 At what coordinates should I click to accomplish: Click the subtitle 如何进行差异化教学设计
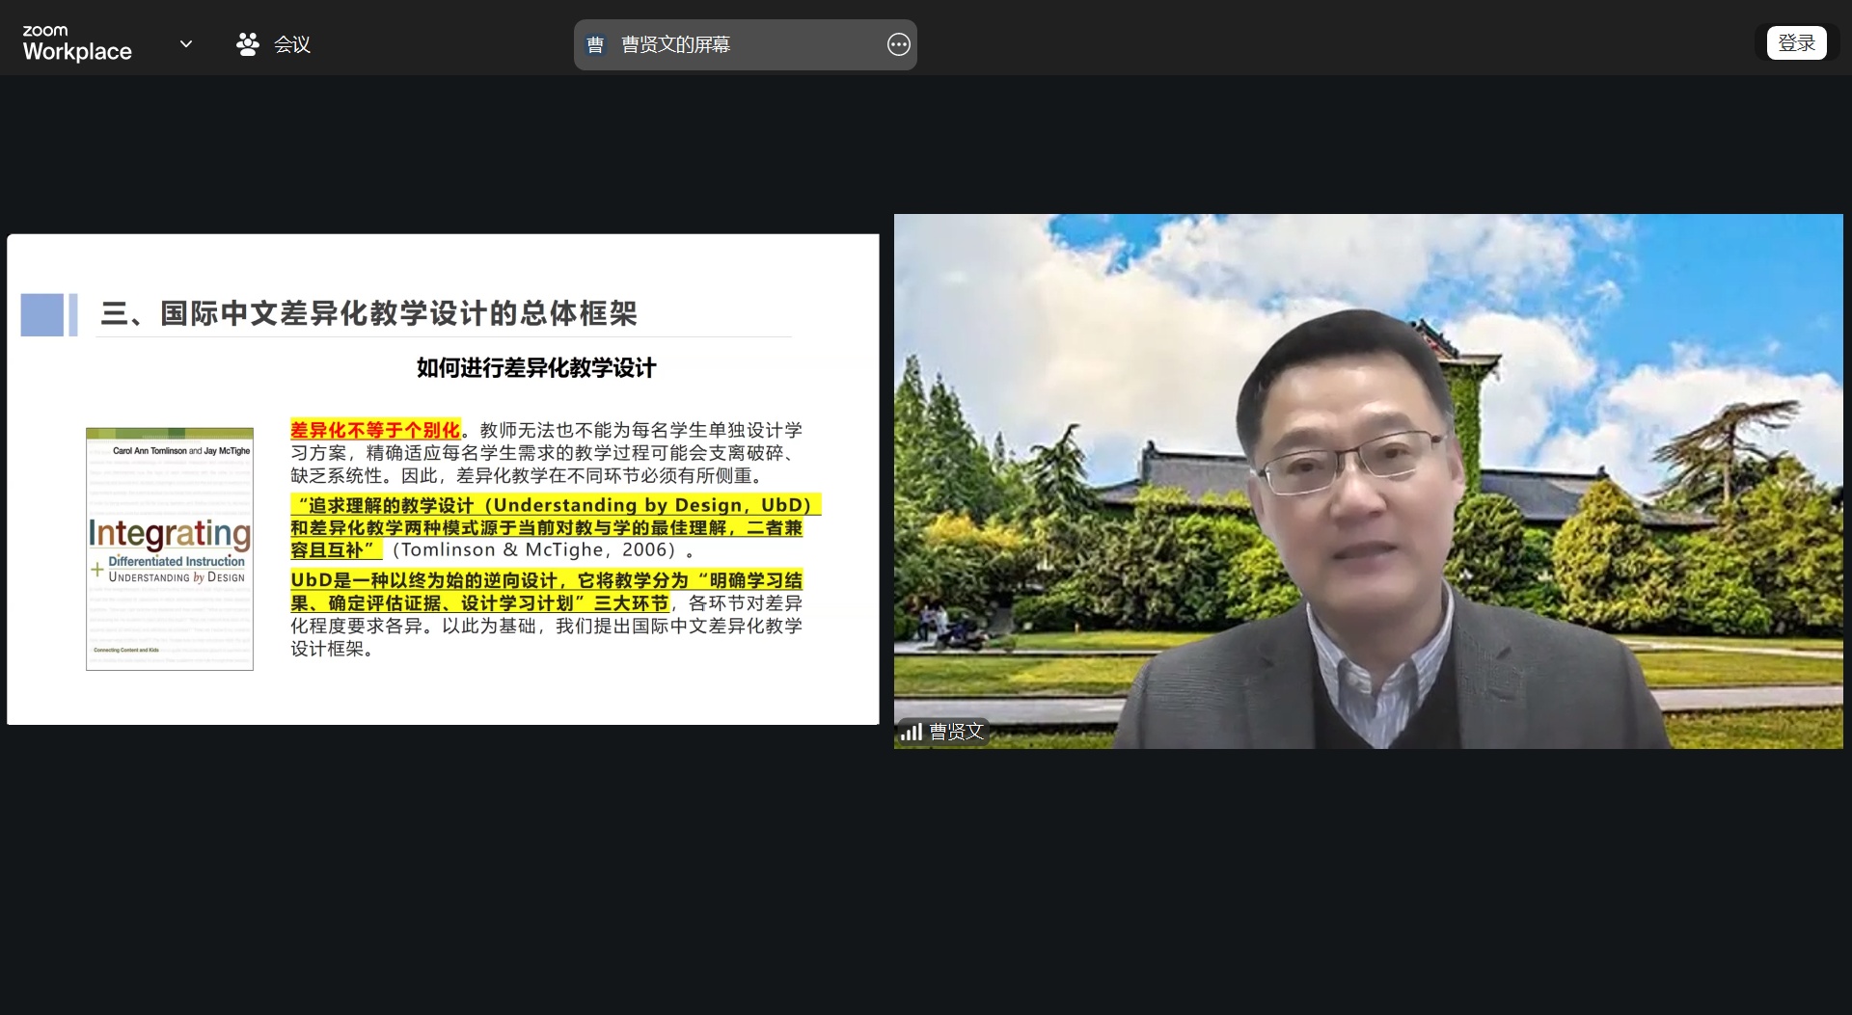coord(536,367)
